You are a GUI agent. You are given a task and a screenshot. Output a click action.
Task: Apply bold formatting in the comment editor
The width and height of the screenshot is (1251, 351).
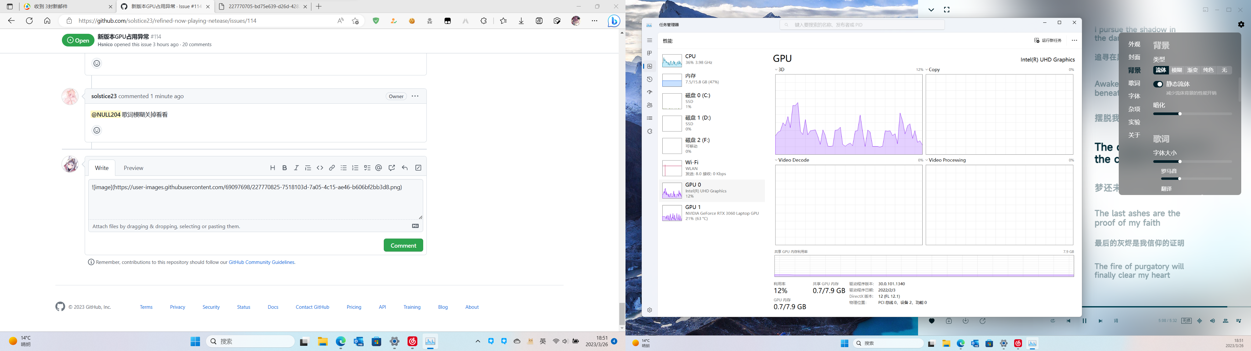(x=284, y=167)
